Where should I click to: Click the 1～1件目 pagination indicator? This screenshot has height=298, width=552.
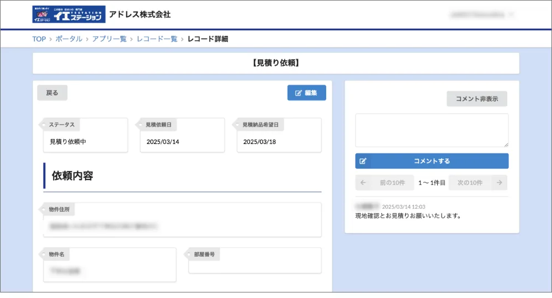[432, 183]
